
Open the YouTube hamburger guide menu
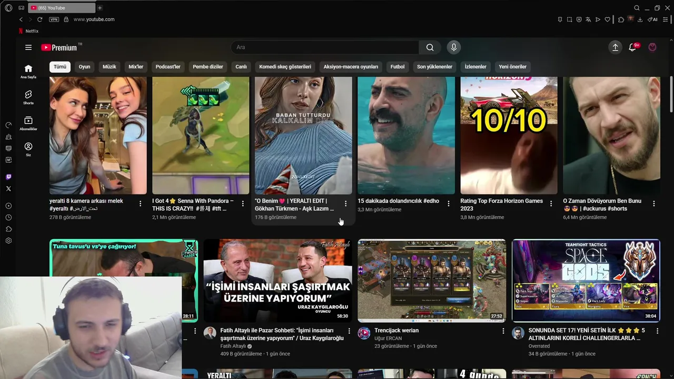click(x=28, y=47)
